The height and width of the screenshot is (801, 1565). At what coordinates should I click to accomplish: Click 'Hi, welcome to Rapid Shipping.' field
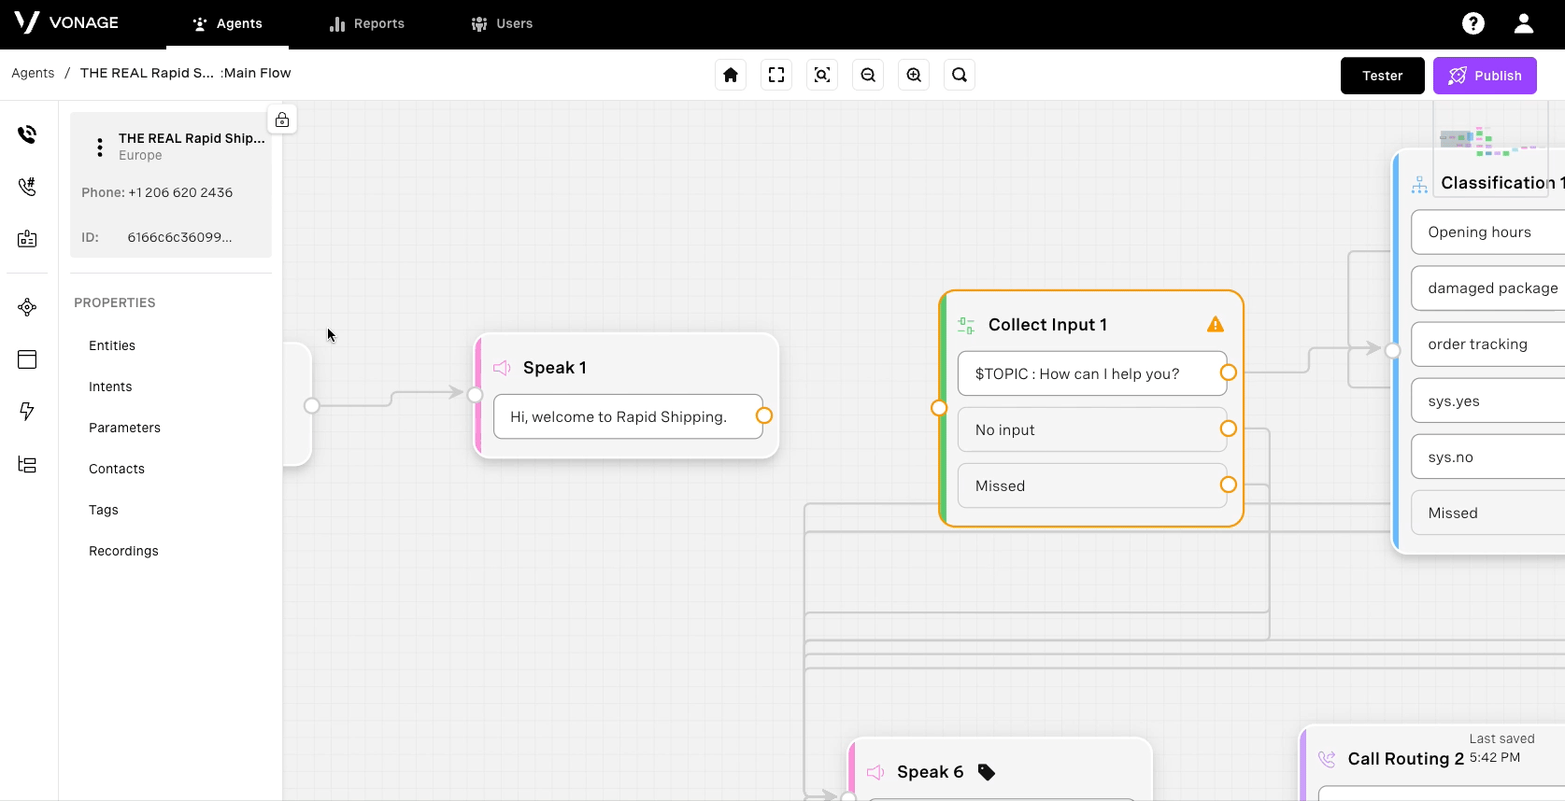(x=628, y=416)
